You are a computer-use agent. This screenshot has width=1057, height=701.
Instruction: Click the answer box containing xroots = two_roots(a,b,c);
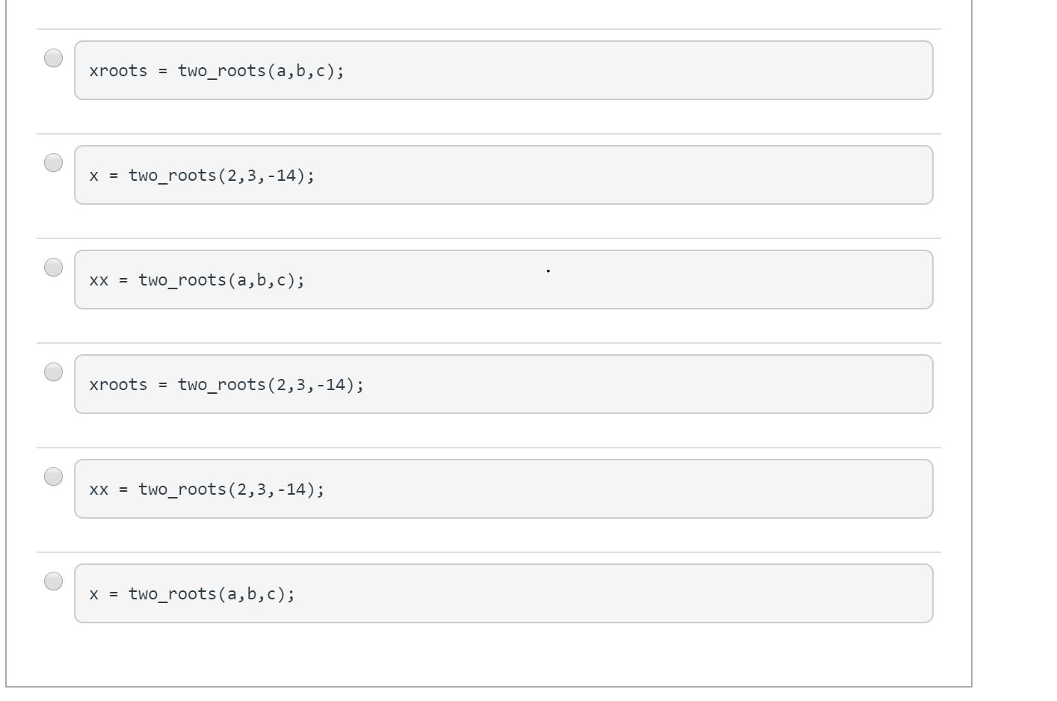[x=502, y=70]
